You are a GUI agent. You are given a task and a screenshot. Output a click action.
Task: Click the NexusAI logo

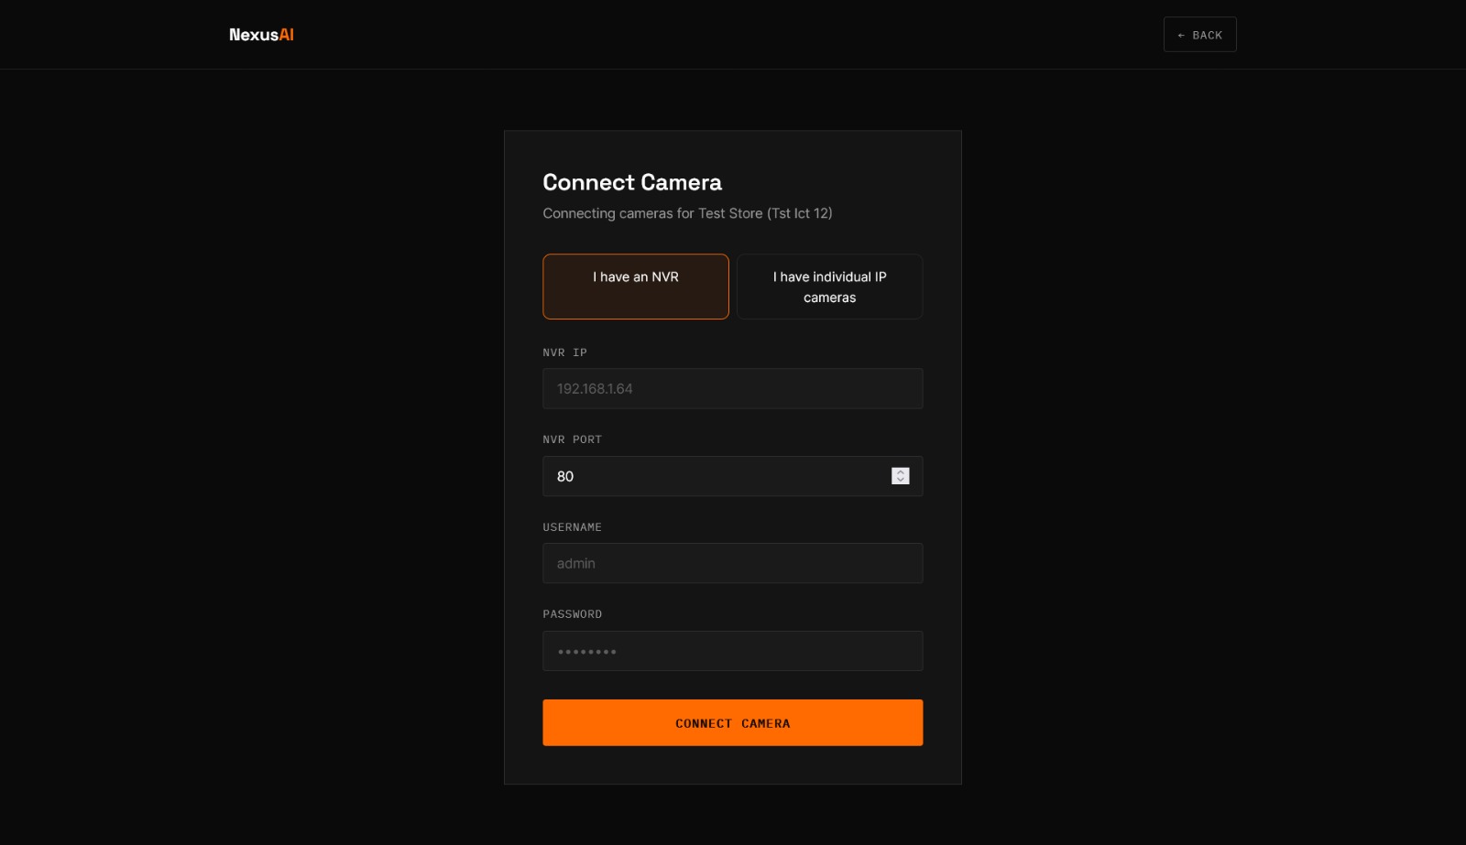tap(261, 35)
